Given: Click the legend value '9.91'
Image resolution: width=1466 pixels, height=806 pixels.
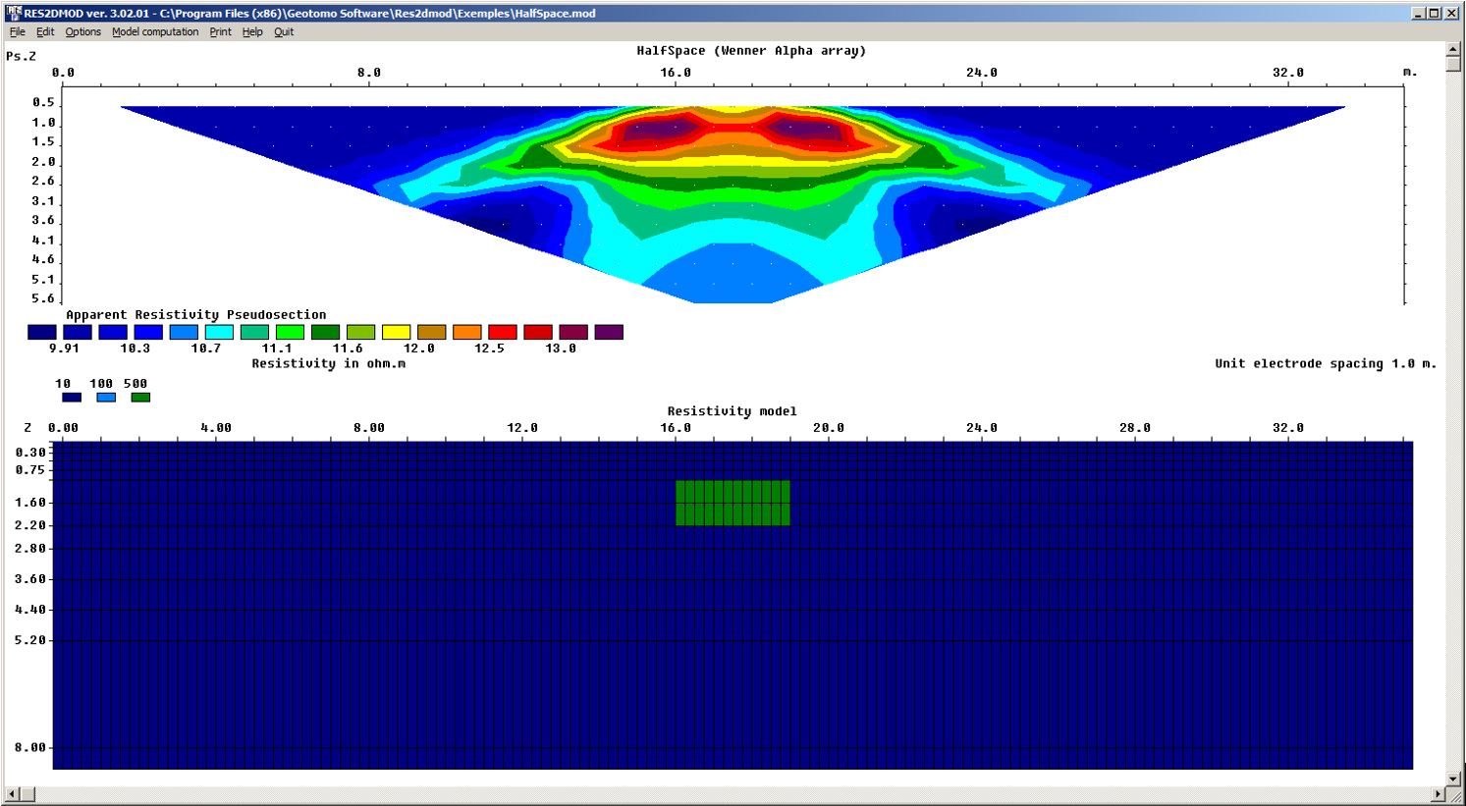Looking at the screenshot, I should point(64,349).
